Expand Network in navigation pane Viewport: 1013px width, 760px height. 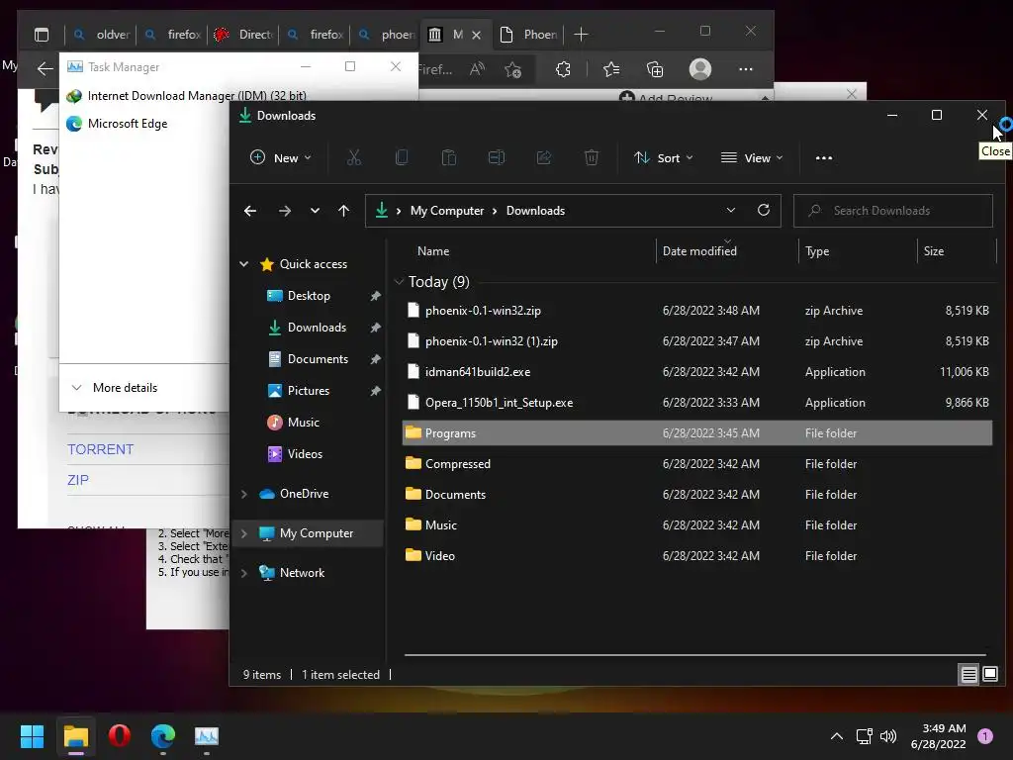tap(244, 573)
